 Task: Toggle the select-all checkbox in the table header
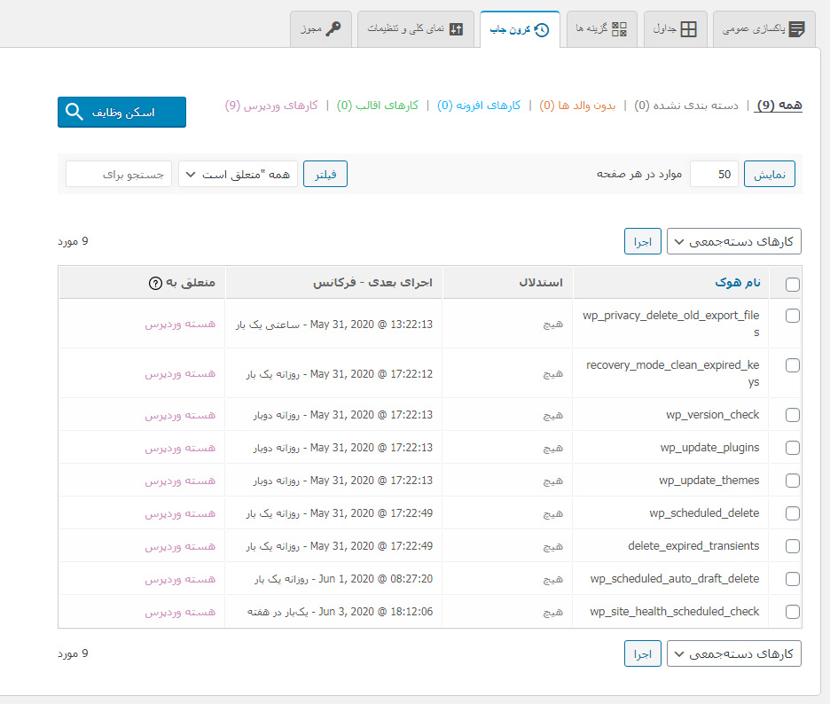coord(793,285)
